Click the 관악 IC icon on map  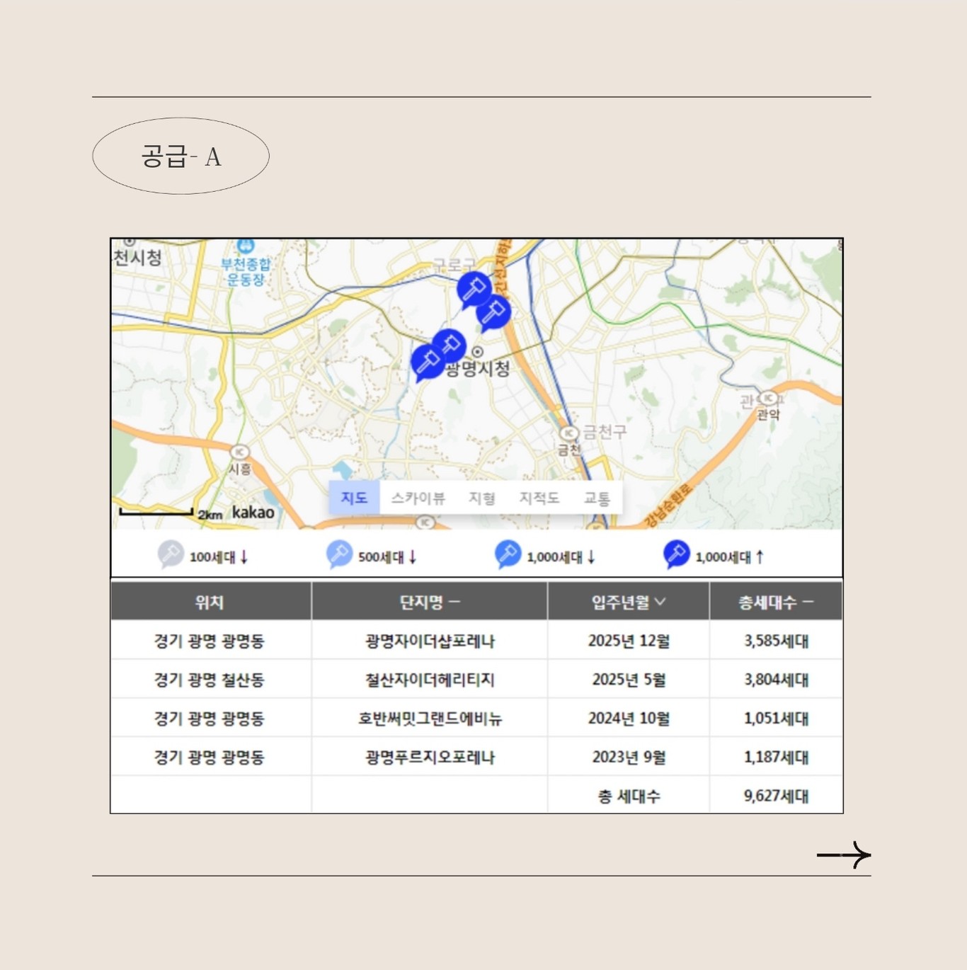768,399
